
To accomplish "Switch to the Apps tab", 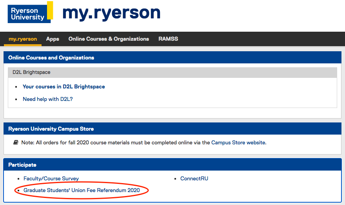I will [x=53, y=39].
